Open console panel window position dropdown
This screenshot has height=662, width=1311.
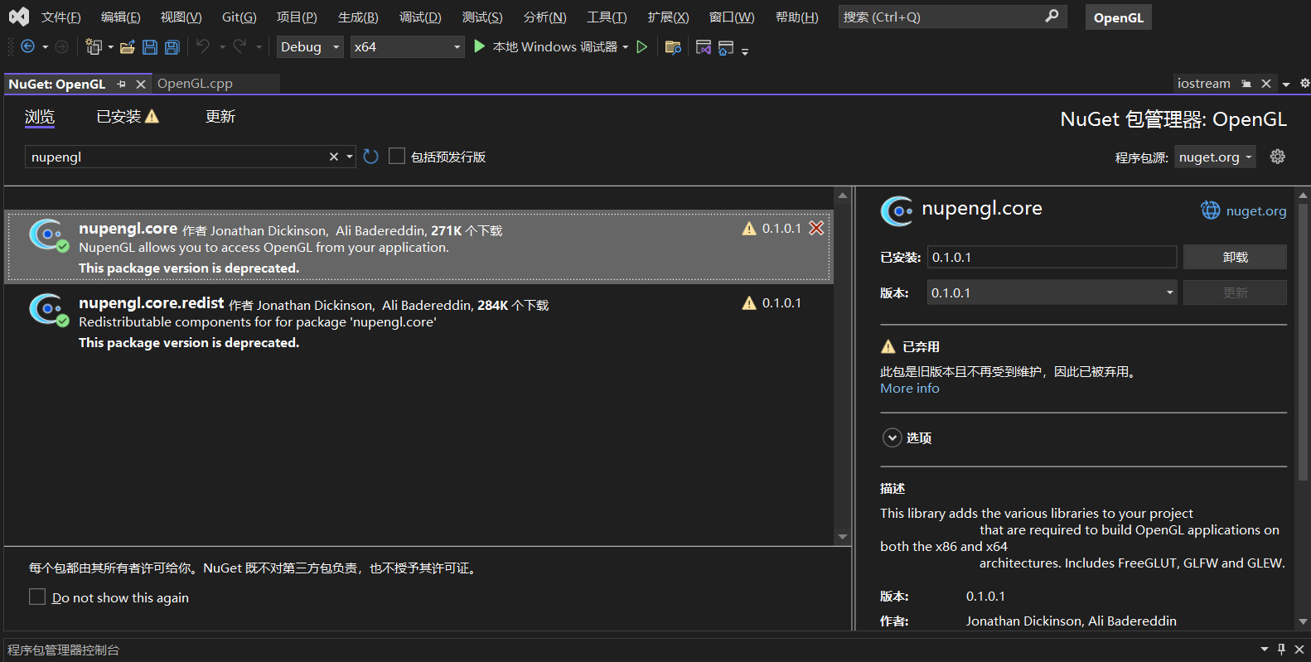click(x=1265, y=650)
